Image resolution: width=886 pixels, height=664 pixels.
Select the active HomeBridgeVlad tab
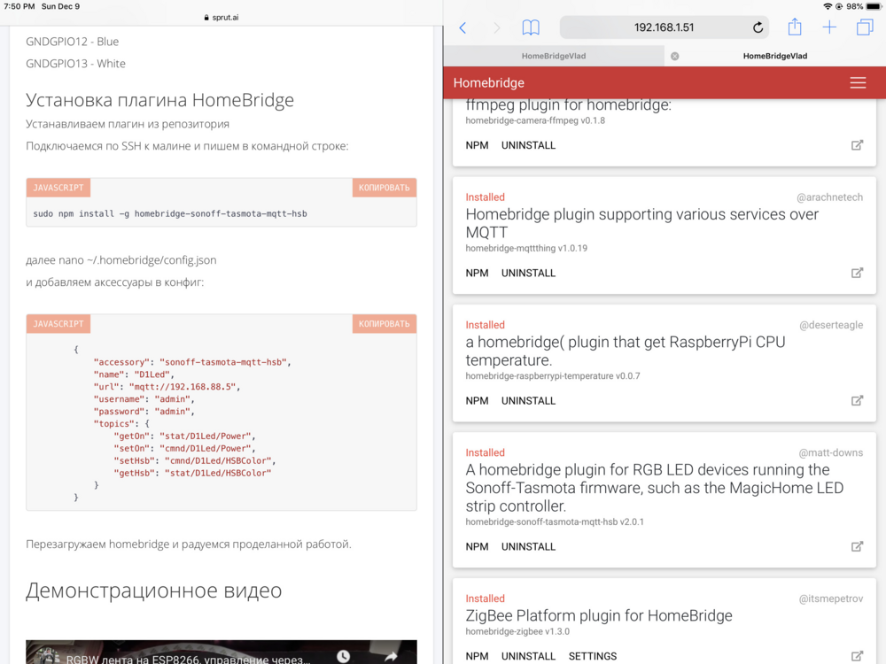[774, 56]
